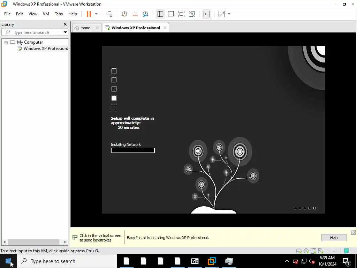The width and height of the screenshot is (357, 268).
Task: Open the Edit menu
Action: (20, 14)
